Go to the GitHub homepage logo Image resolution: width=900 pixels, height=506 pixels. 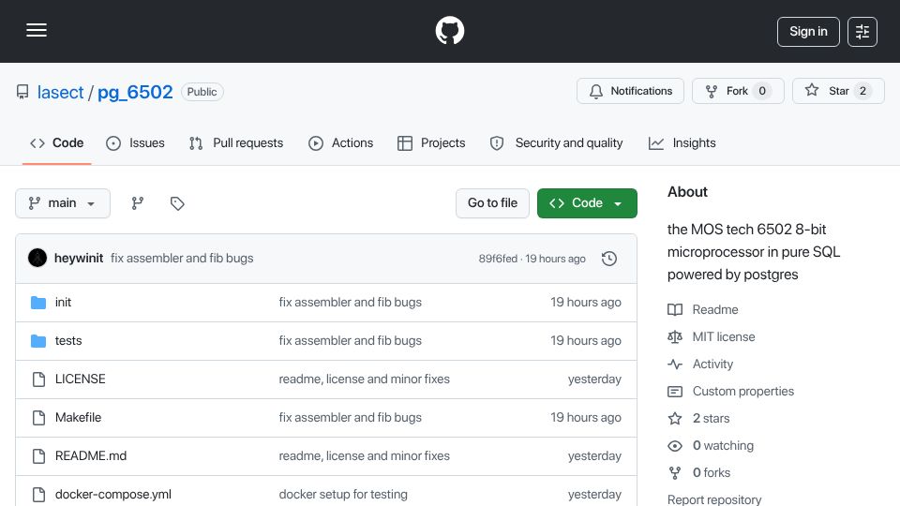(x=449, y=30)
